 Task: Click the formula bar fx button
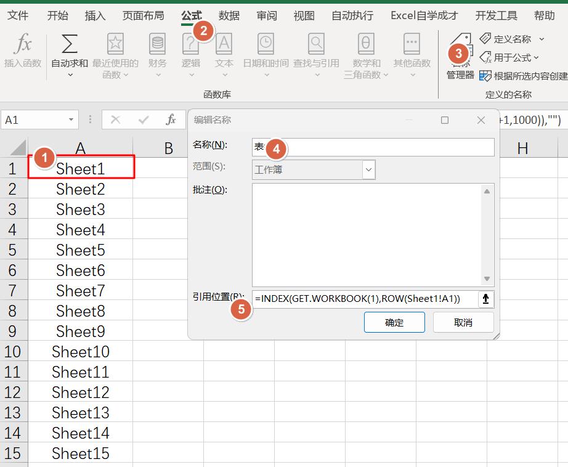tap(171, 120)
